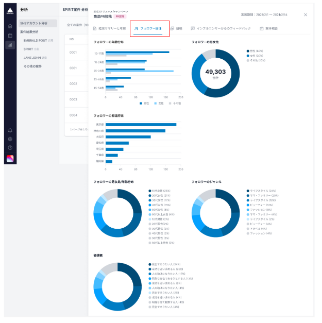Expand the 案件結果分析 section
This screenshot has height=323, width=322.
[x=29, y=32]
